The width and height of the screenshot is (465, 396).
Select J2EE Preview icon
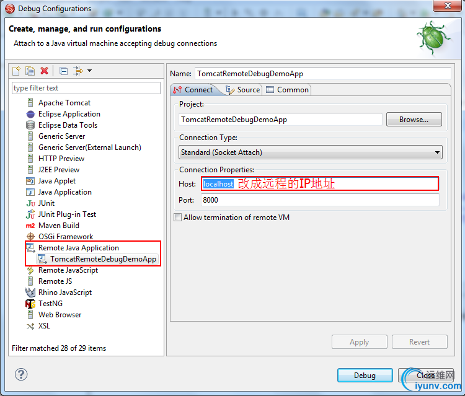(x=30, y=170)
